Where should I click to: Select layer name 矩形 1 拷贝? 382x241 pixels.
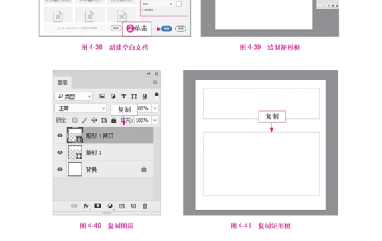coord(100,136)
